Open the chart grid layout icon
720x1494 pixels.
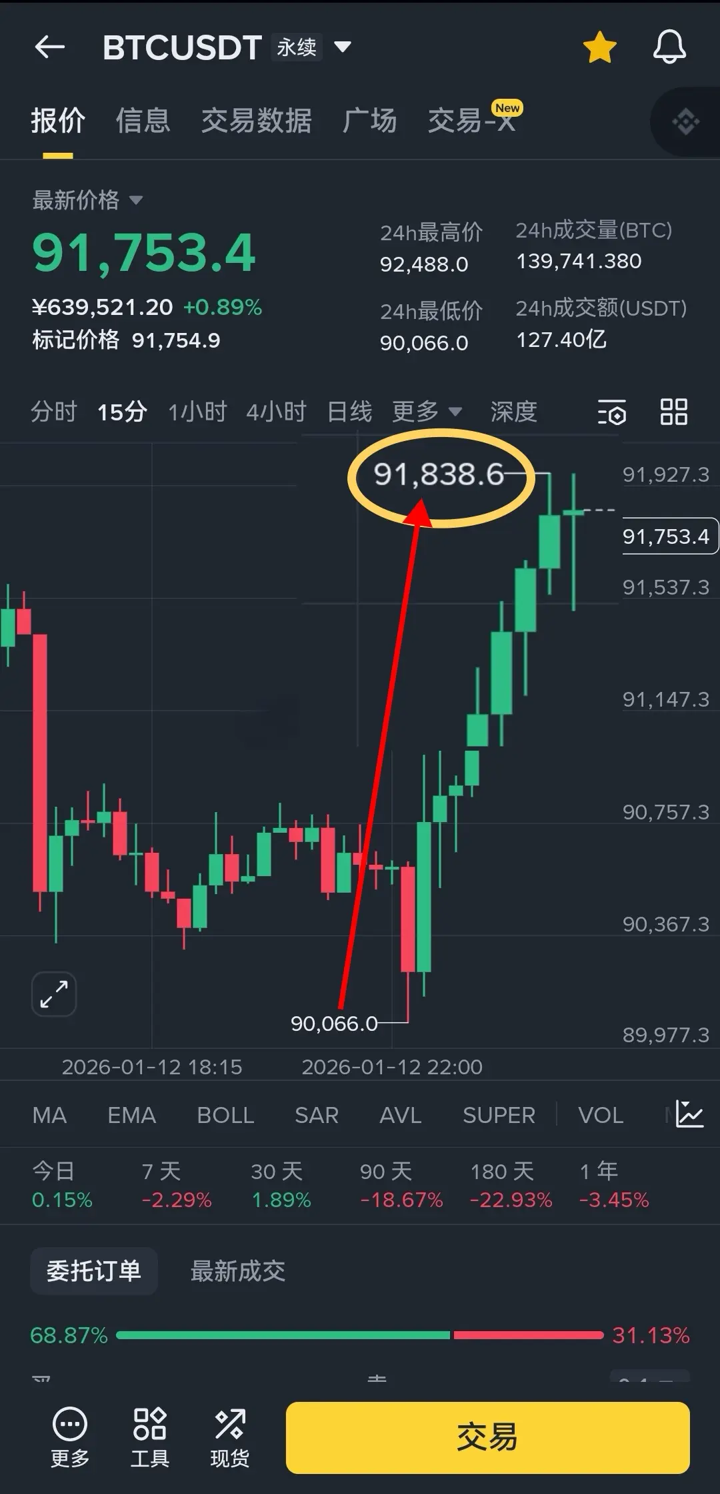673,412
